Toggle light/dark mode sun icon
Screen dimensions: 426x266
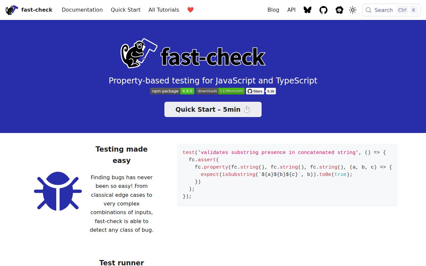[353, 10]
